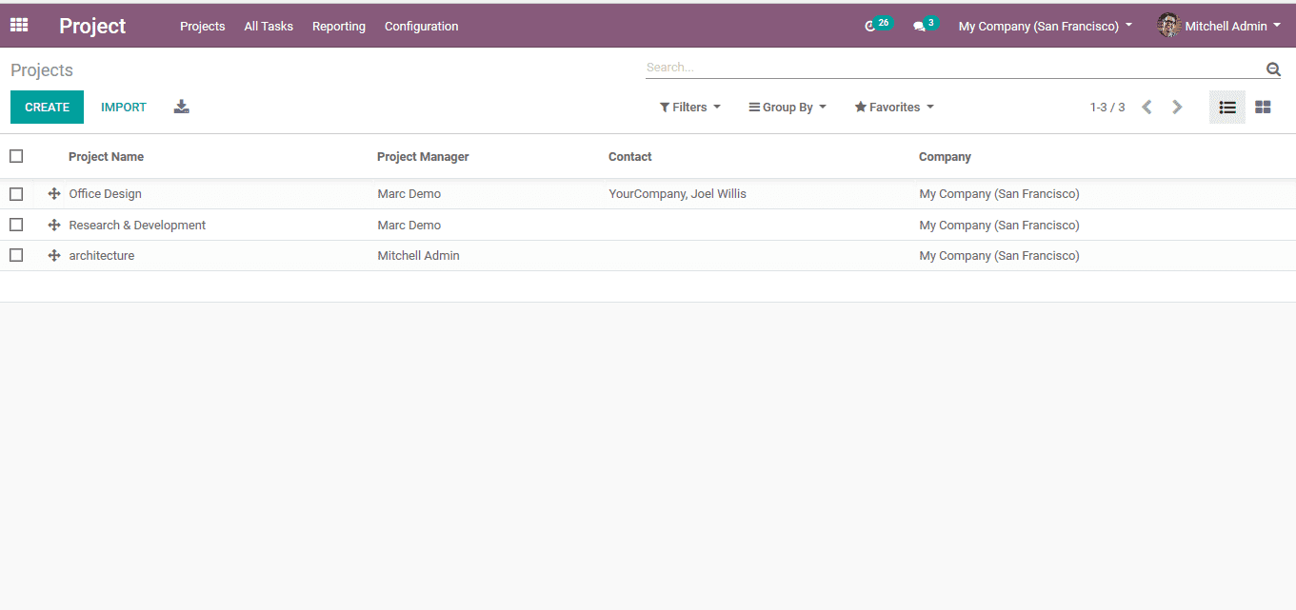Screen dimensions: 1296x610
Task: Click the IMPORT button
Action: pos(124,108)
